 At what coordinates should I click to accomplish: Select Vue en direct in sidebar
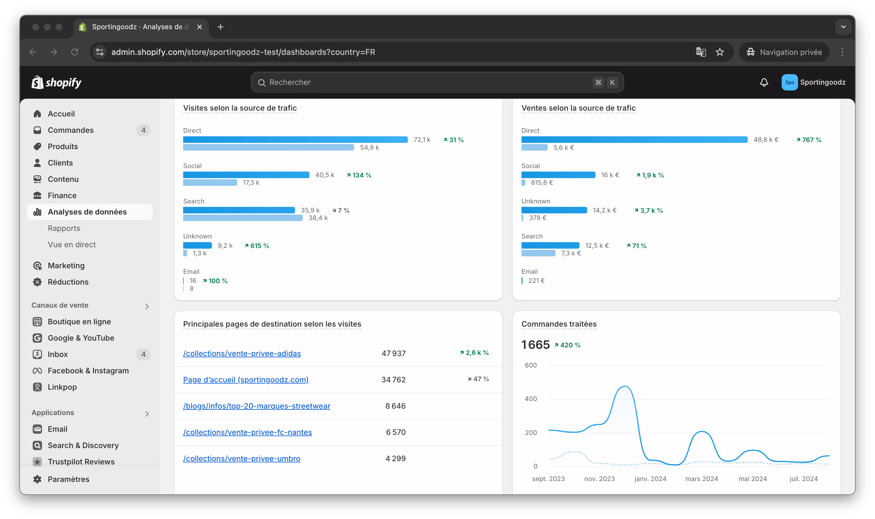72,244
